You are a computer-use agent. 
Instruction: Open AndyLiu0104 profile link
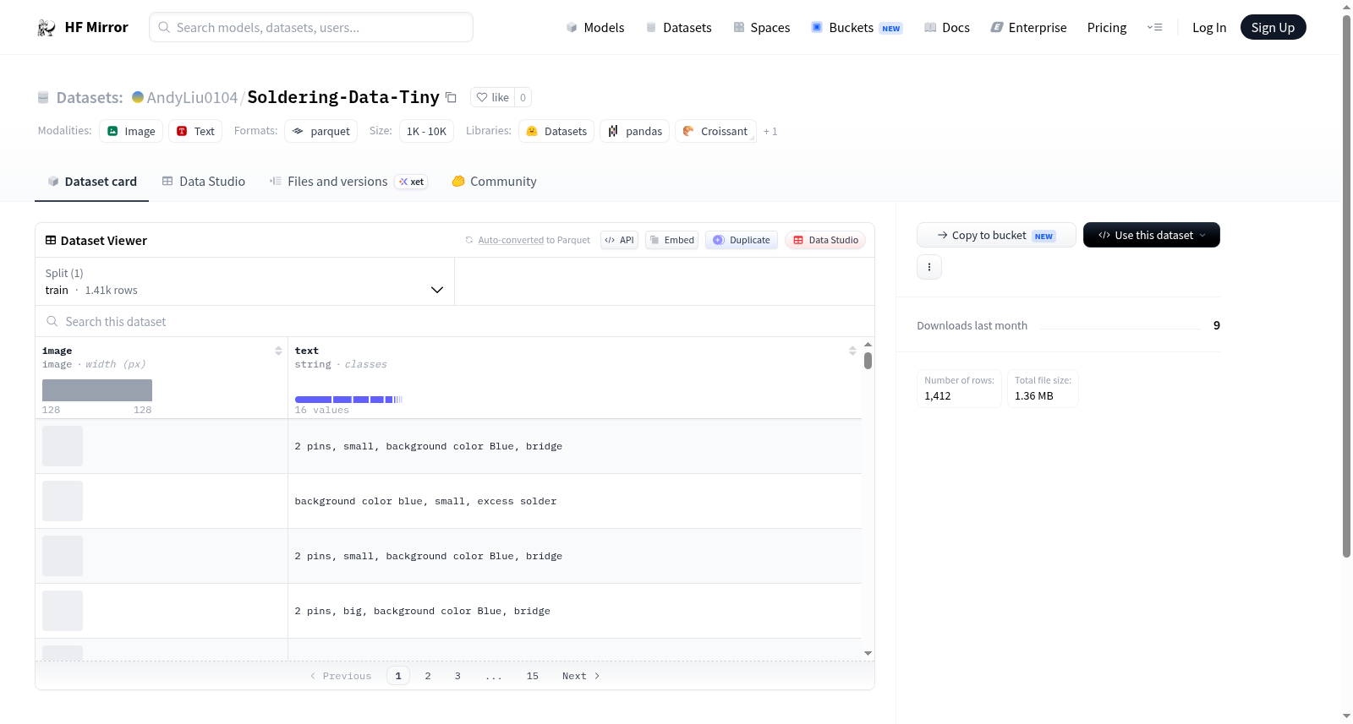pos(192,98)
